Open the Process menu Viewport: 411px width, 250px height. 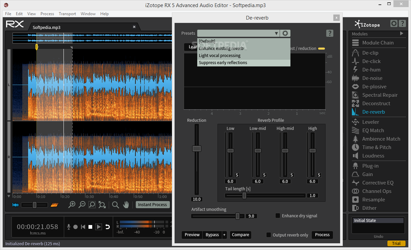(47, 14)
